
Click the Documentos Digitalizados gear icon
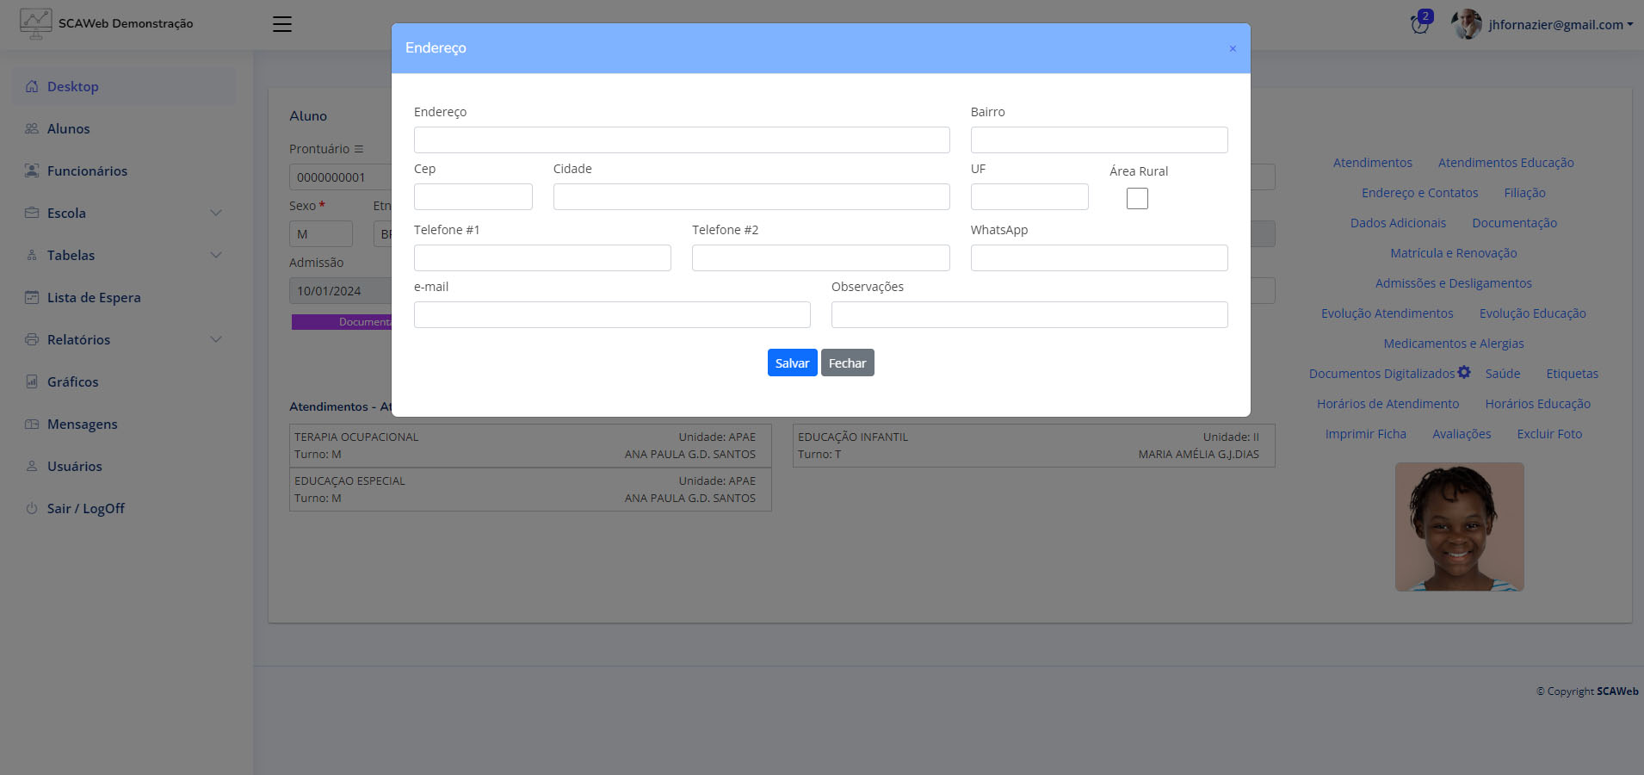coord(1464,373)
